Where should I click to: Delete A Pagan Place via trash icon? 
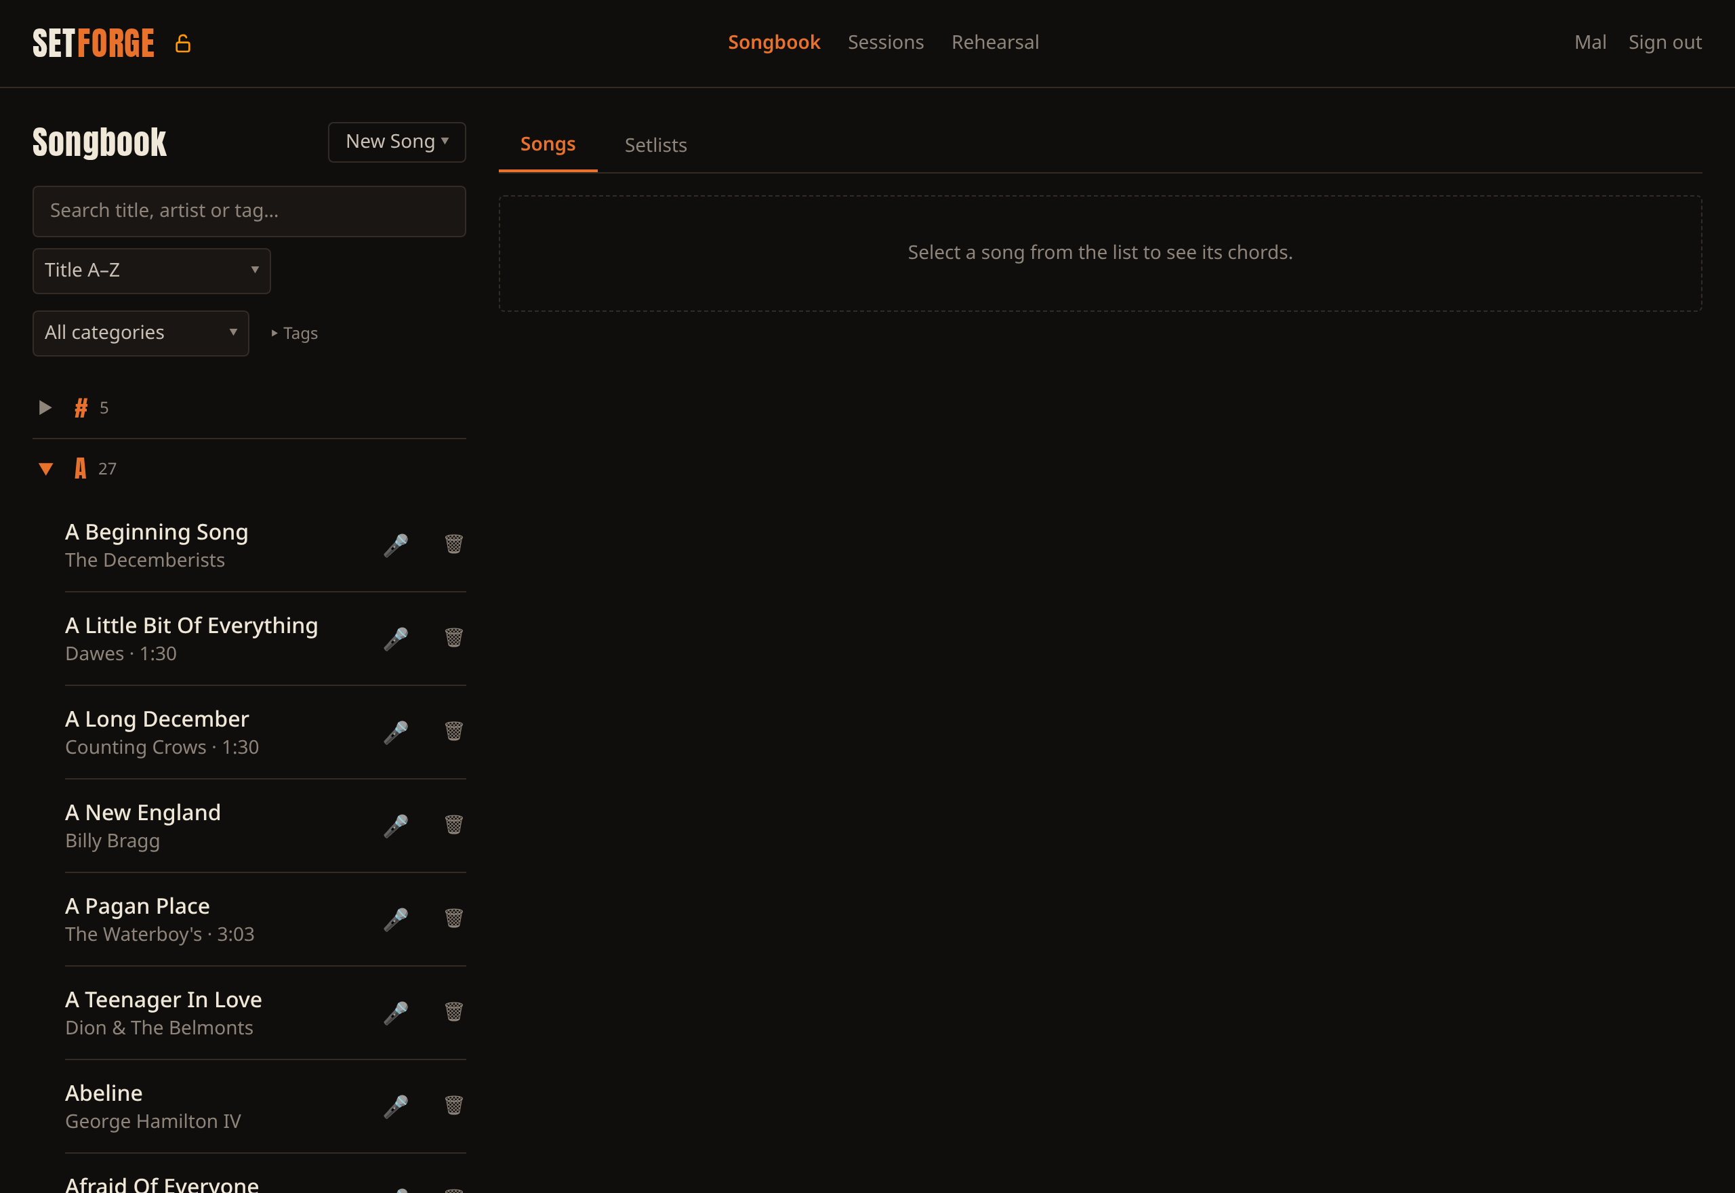(453, 917)
